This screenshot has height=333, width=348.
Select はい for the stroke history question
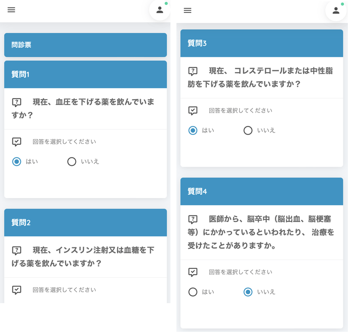pyautogui.click(x=193, y=292)
